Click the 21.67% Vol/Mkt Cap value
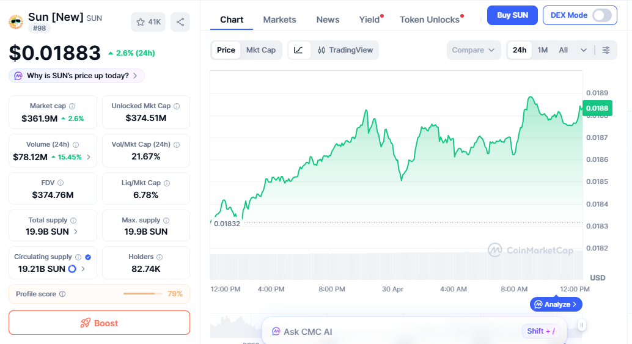 (x=146, y=156)
